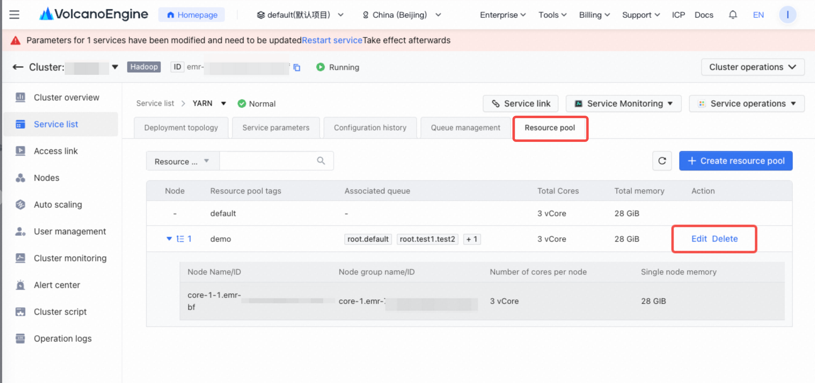Open the Enterprise top menu

pyautogui.click(x=502, y=15)
